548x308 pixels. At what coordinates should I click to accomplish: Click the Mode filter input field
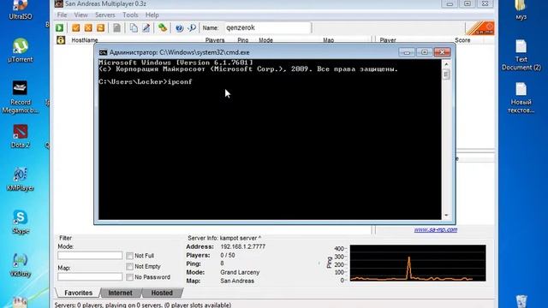pyautogui.click(x=90, y=255)
